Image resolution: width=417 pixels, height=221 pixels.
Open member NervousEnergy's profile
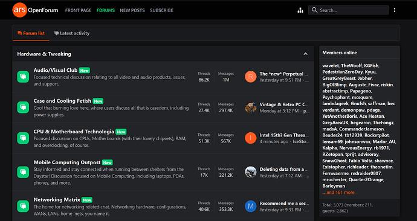pos(355,148)
